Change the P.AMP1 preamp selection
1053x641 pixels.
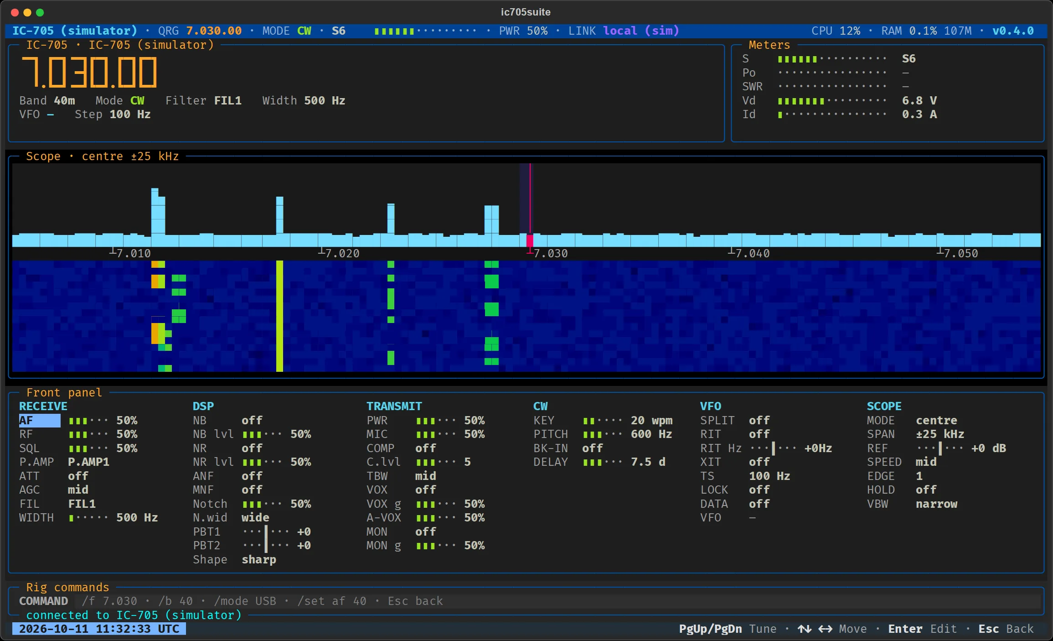click(88, 462)
